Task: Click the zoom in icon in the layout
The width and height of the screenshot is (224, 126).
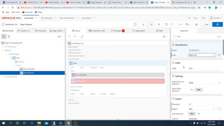Action: coord(75,36)
